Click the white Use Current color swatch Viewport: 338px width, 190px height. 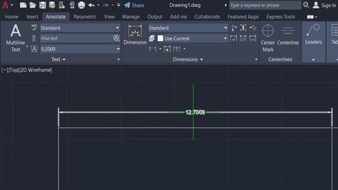(161, 39)
